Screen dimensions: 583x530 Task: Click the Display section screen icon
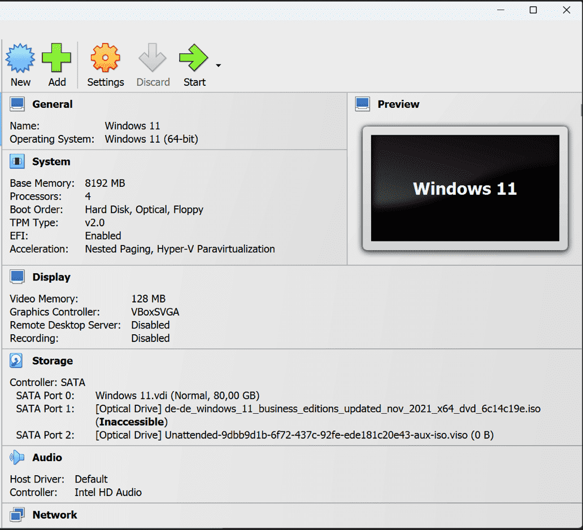(x=17, y=277)
